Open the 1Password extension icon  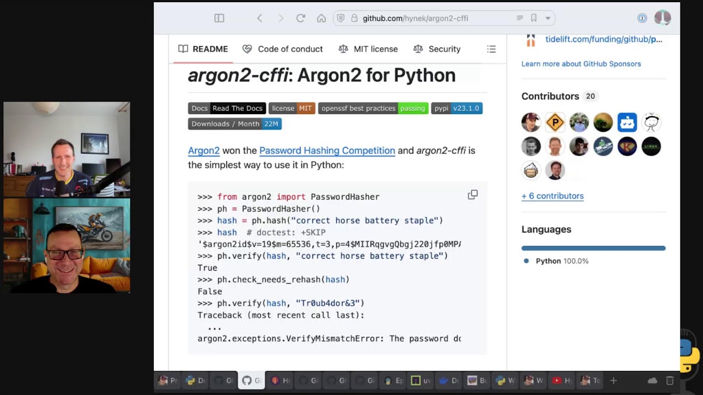point(642,18)
